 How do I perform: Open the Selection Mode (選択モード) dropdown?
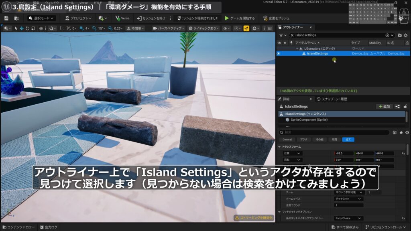(x=41, y=18)
